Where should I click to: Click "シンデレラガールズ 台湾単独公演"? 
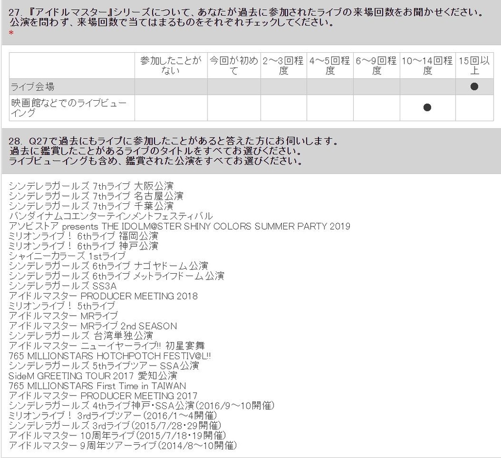pos(81,336)
